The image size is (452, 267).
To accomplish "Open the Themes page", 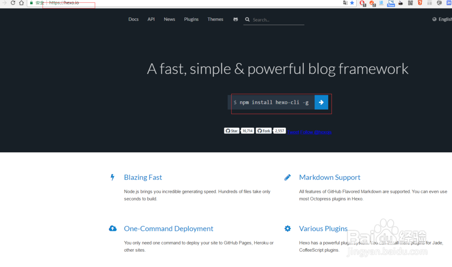I will (215, 19).
